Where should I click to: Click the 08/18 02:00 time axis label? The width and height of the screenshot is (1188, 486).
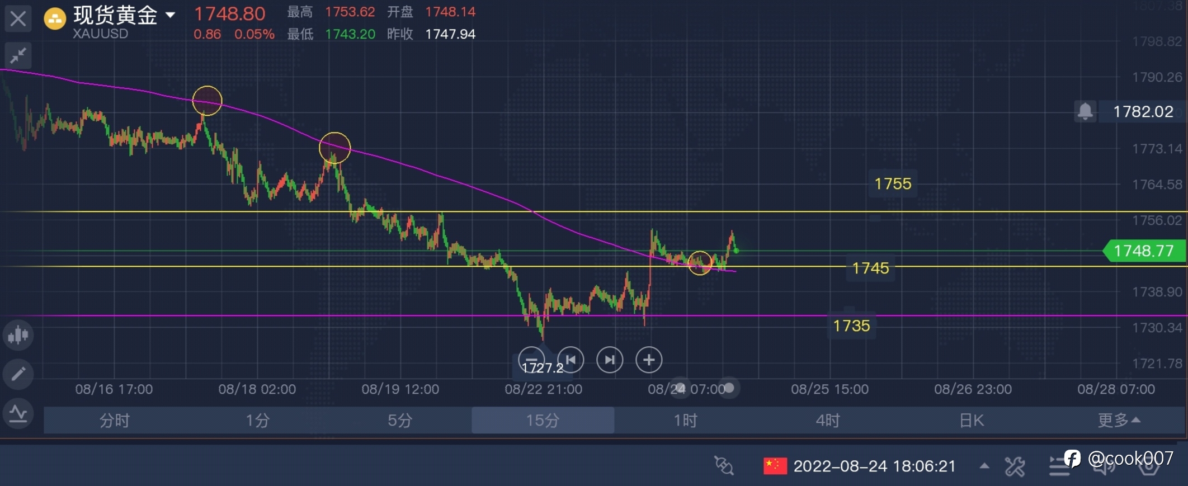point(257,389)
